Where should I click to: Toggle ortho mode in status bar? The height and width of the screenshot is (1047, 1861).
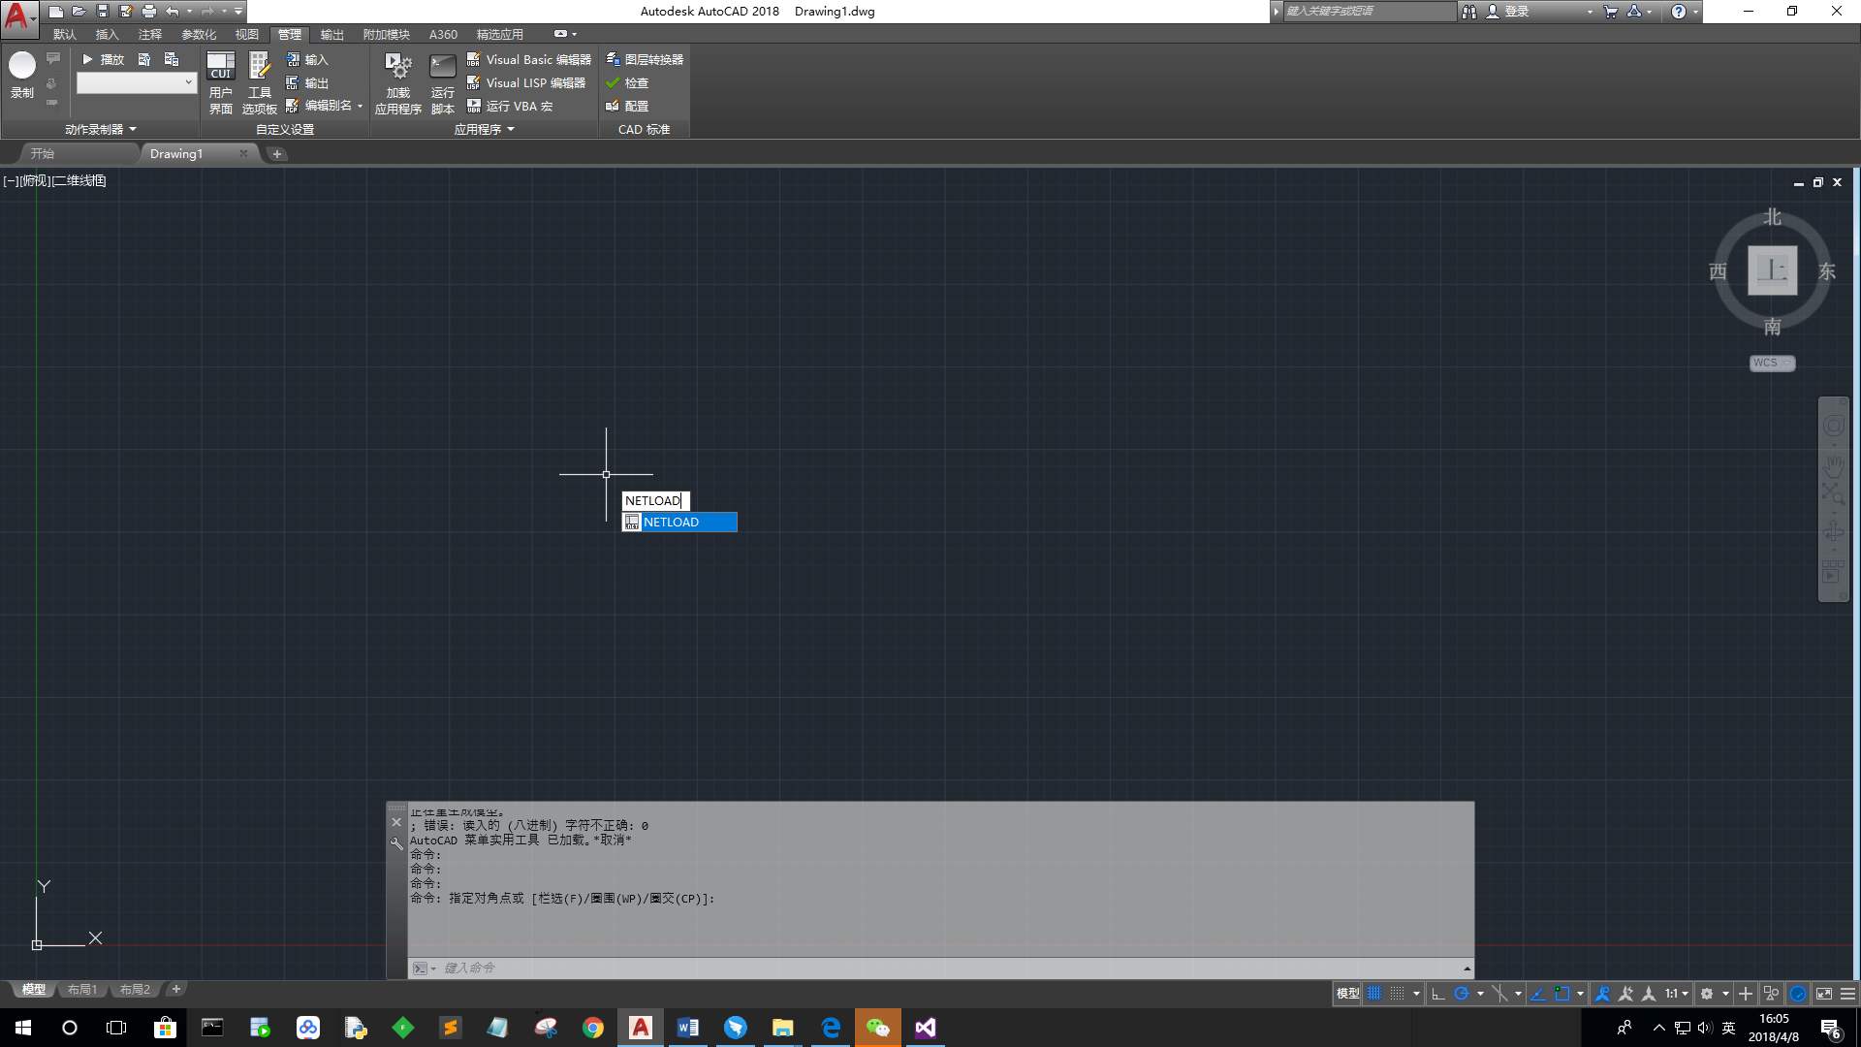coord(1438,994)
